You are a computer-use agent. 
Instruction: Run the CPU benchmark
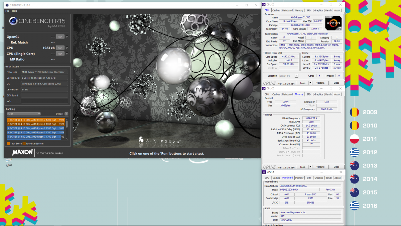(60, 48)
